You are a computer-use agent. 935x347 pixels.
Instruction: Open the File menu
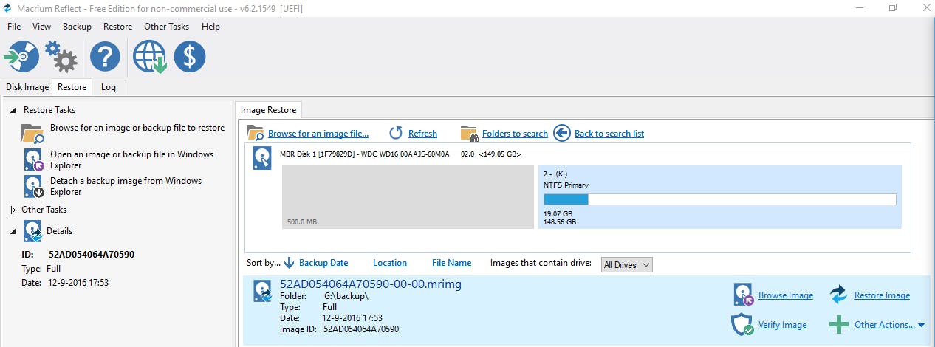point(14,27)
